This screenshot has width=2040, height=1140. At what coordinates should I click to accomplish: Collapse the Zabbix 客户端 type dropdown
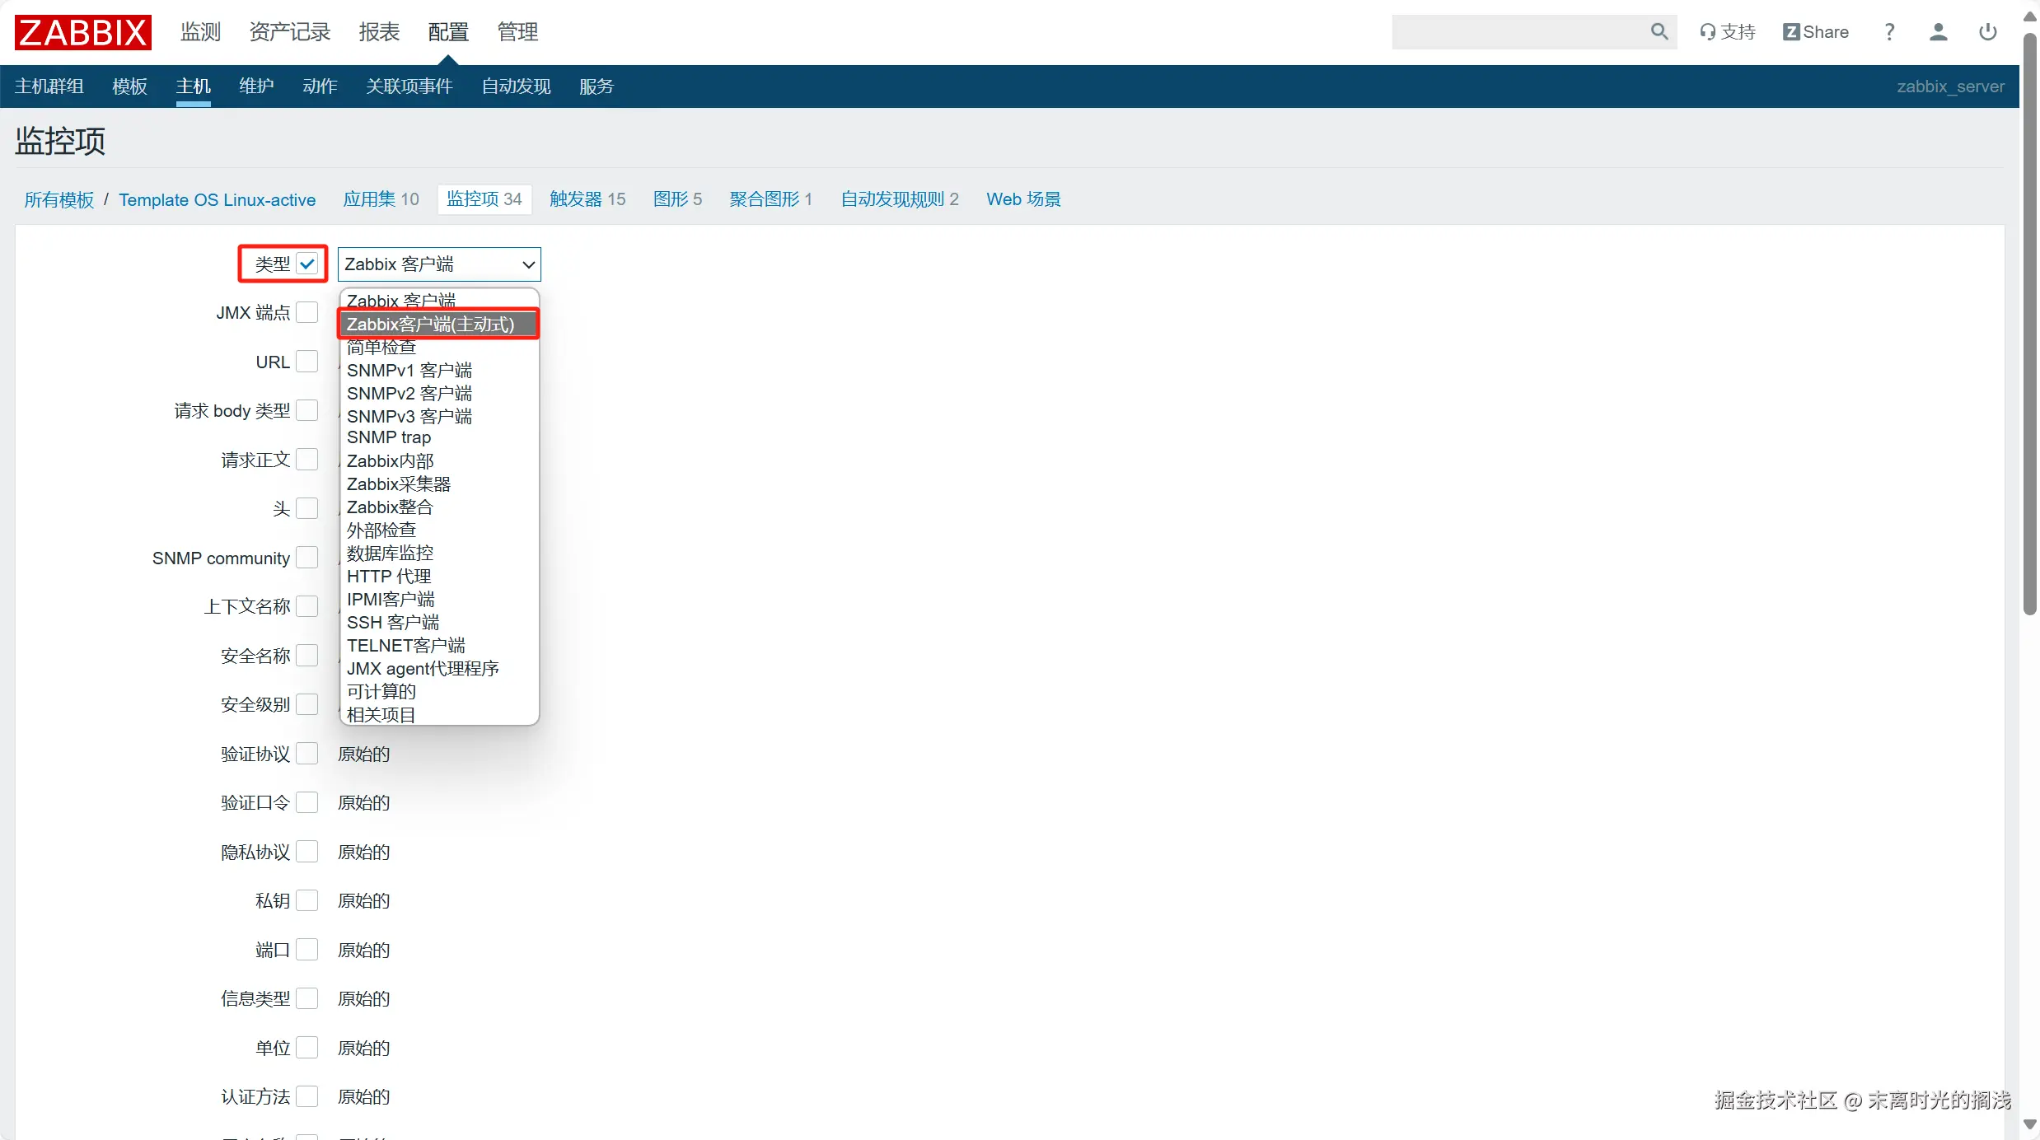tap(439, 264)
